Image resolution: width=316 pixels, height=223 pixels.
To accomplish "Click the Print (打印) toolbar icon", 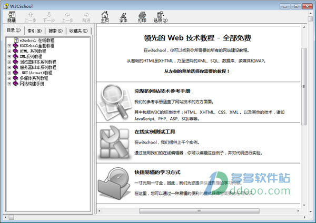I will point(142,17).
